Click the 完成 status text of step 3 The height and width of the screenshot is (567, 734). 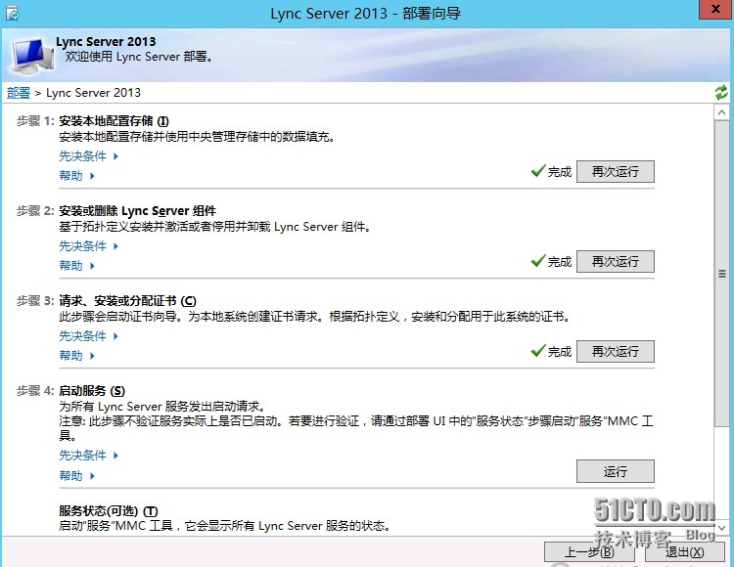560,352
